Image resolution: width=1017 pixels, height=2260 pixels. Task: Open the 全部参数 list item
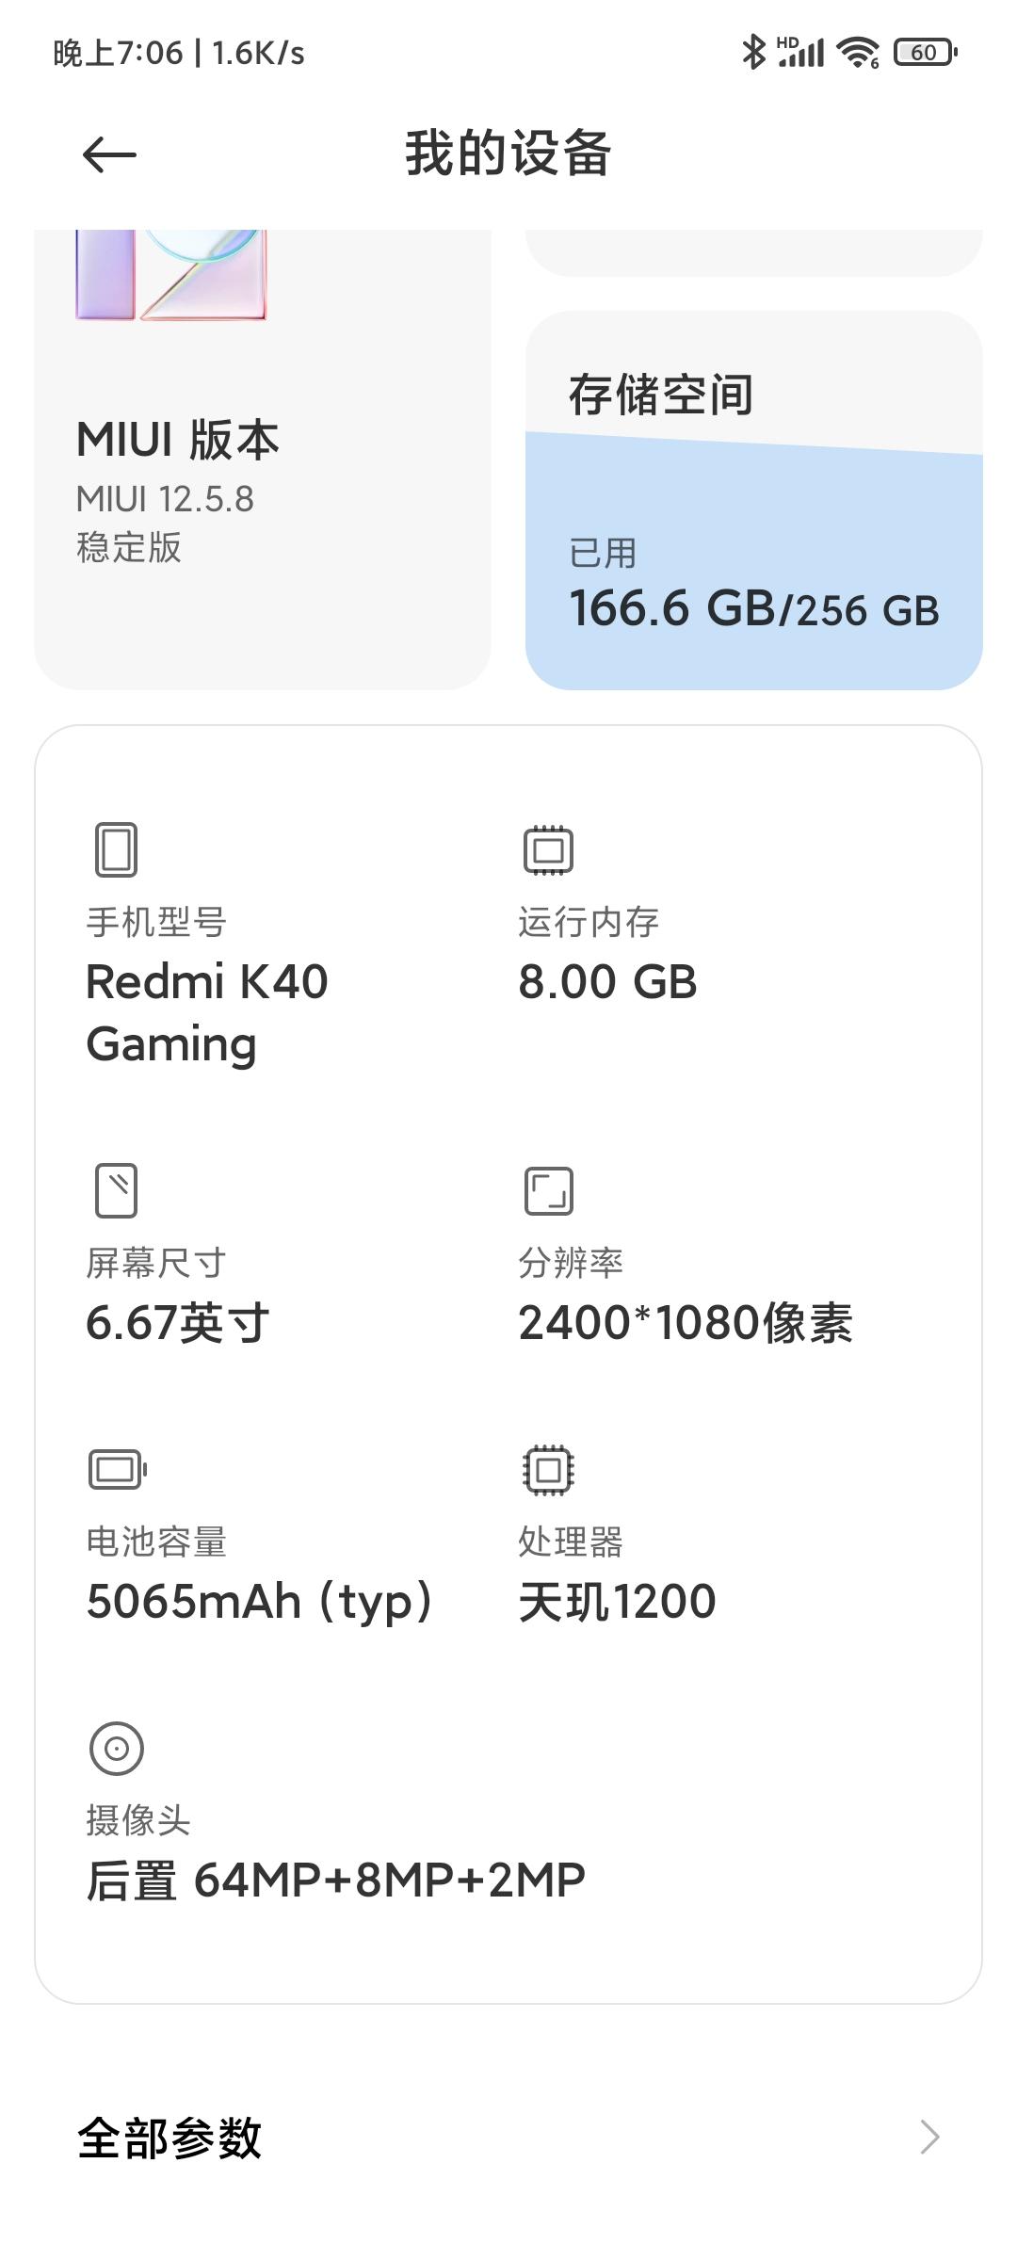(x=169, y=2138)
